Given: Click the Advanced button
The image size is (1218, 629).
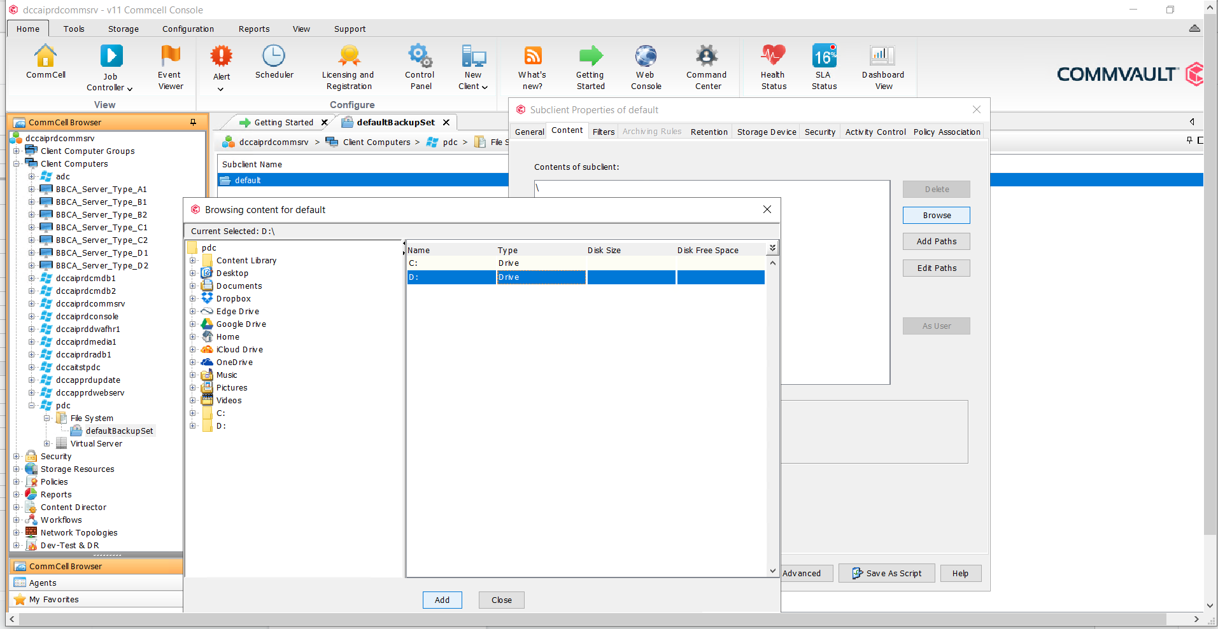Looking at the screenshot, I should 806,573.
